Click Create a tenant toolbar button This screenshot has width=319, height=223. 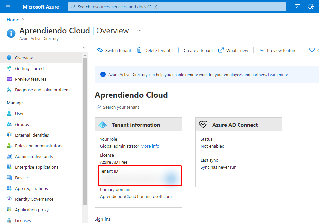[x=194, y=50]
